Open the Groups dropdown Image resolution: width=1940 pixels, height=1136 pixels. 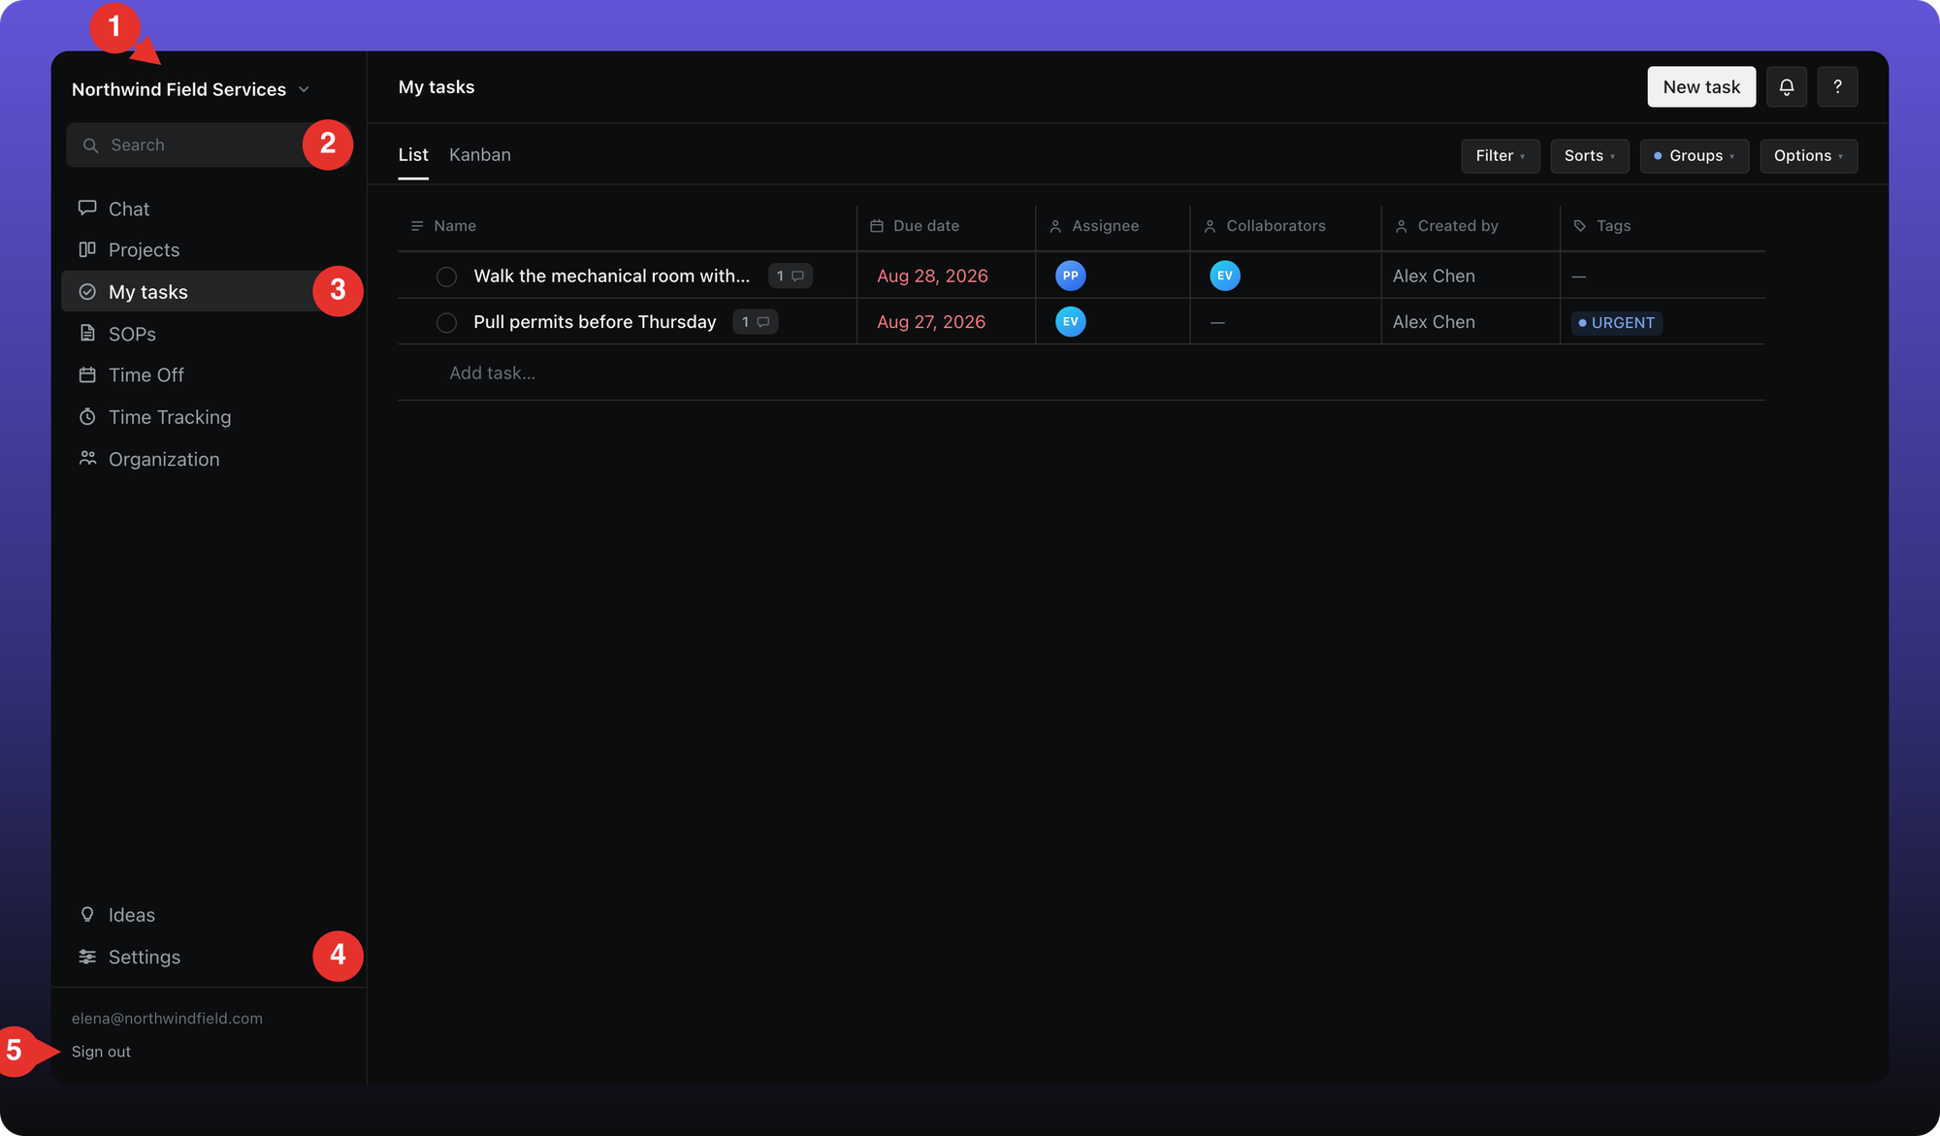(1694, 156)
